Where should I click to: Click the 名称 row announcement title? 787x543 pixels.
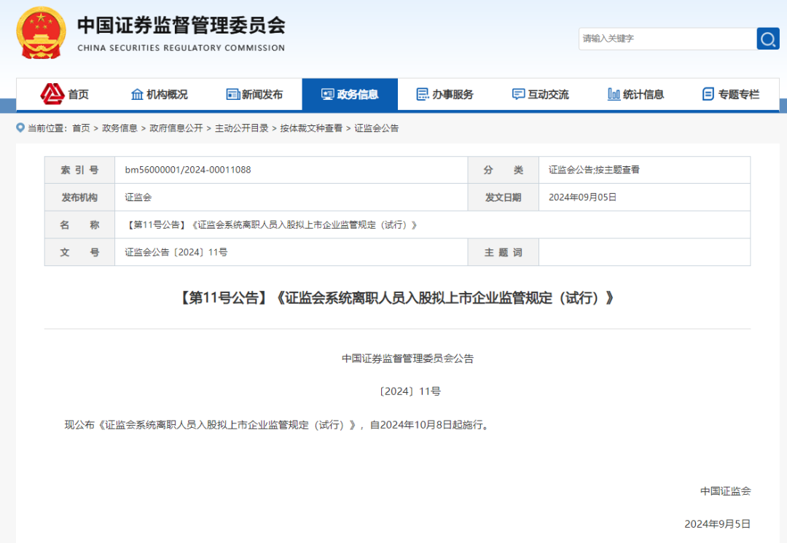pos(272,224)
